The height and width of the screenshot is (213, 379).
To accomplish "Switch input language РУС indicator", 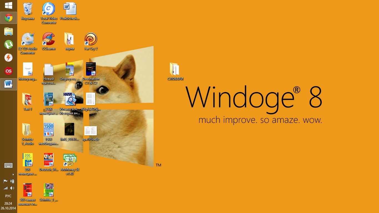I will tap(8, 196).
